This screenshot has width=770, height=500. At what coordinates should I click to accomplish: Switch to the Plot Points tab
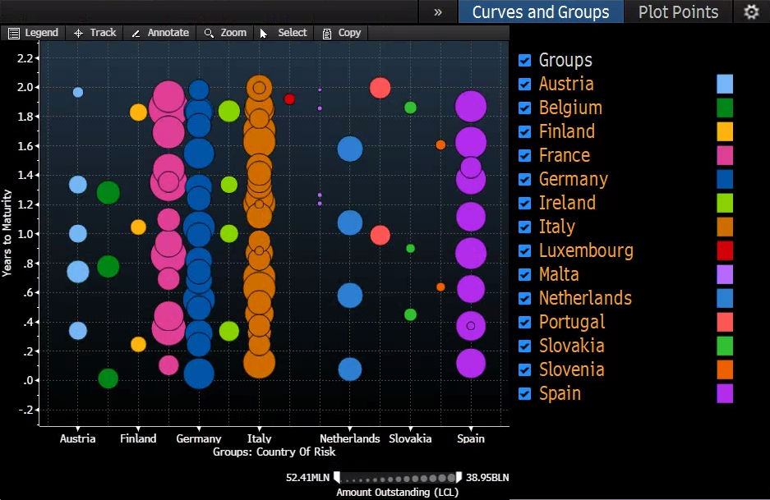point(678,11)
